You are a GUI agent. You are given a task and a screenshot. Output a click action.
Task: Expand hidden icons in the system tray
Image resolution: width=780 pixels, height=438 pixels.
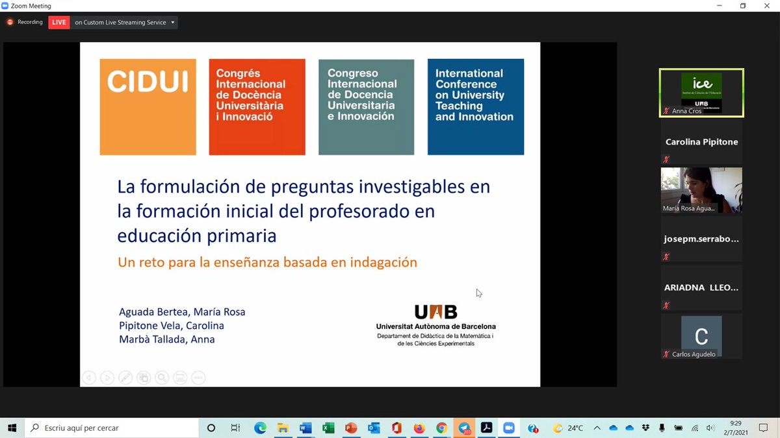pos(596,428)
